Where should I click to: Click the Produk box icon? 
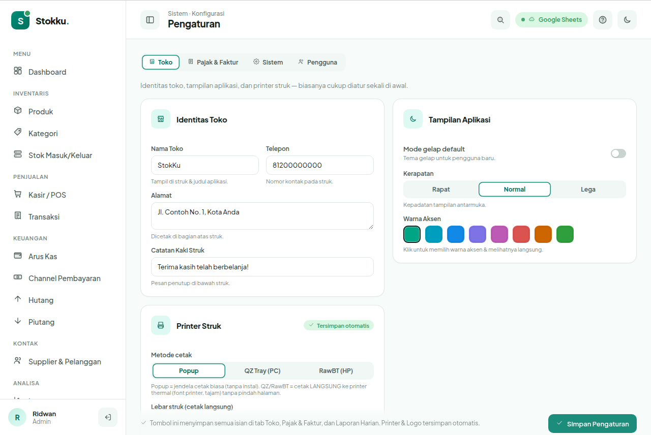(x=18, y=110)
